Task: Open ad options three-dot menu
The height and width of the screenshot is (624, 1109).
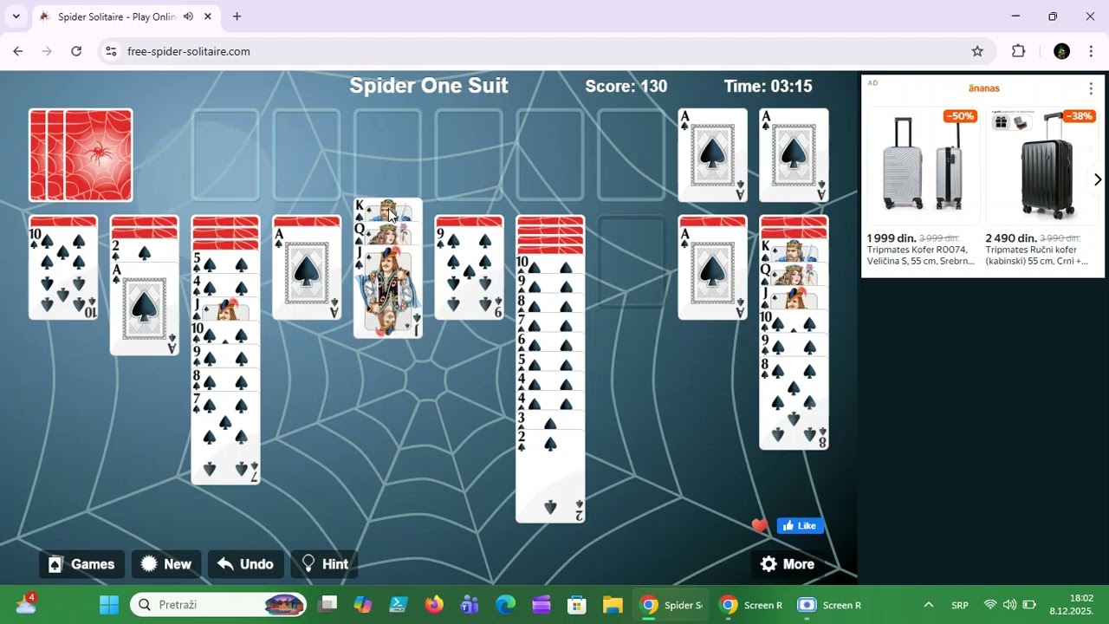Action: 1091,88
